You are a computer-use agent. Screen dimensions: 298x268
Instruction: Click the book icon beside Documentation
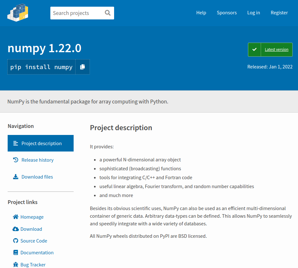[x=15, y=252]
